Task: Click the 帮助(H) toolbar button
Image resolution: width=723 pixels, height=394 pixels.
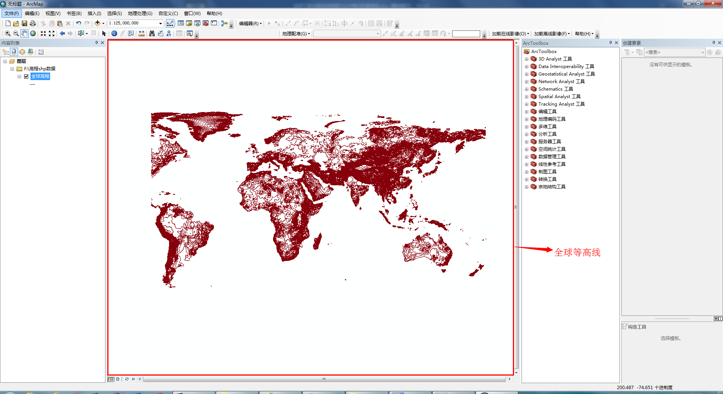Action: [x=584, y=33]
